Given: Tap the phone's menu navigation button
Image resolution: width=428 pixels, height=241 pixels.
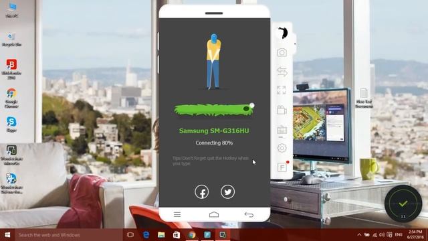Looking at the screenshot, I should pyautogui.click(x=177, y=214).
